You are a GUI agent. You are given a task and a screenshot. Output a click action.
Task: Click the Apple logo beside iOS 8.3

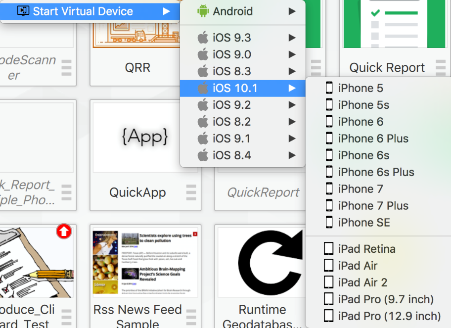pyautogui.click(x=203, y=71)
